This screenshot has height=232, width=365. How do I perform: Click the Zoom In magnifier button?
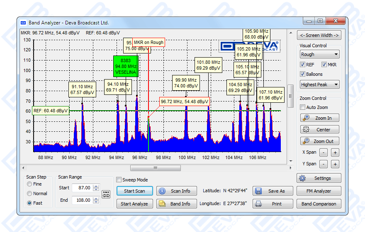(x=319, y=118)
